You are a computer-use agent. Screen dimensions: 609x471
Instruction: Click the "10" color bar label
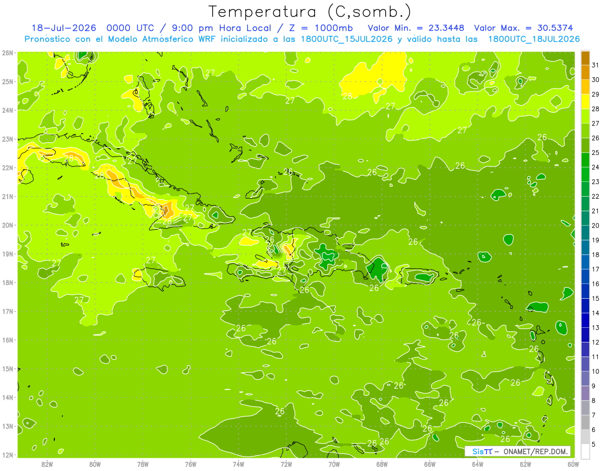pyautogui.click(x=595, y=371)
